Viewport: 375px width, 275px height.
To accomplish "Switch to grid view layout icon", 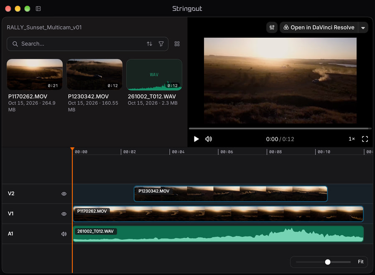I will 177,44.
